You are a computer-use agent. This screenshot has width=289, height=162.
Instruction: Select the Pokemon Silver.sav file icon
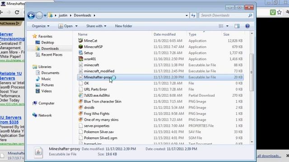click(x=80, y=132)
